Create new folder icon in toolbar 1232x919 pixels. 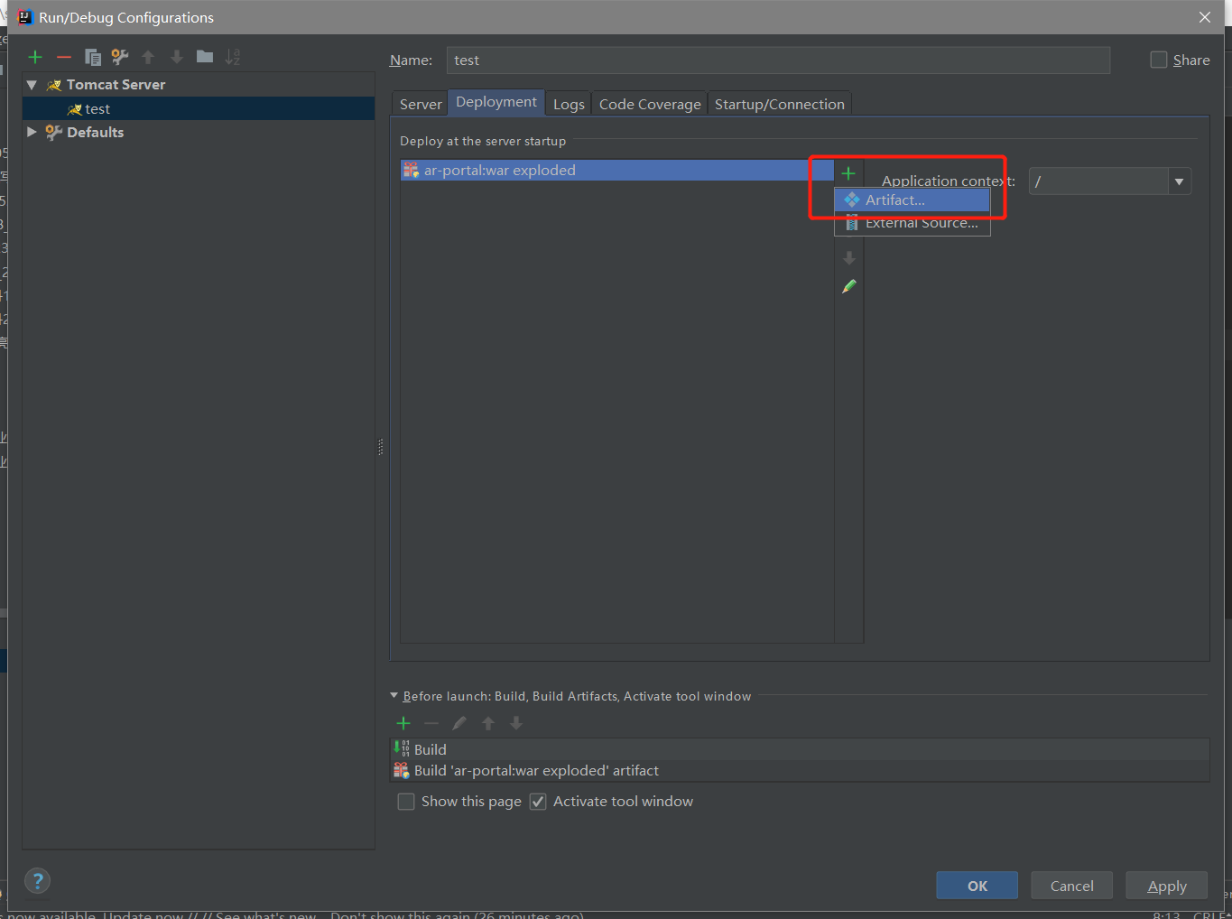pos(205,57)
